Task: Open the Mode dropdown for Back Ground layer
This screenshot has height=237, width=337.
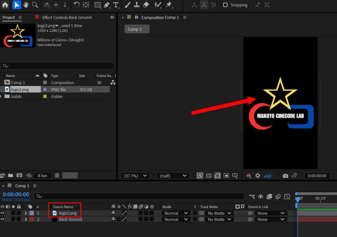Action: pos(176,219)
